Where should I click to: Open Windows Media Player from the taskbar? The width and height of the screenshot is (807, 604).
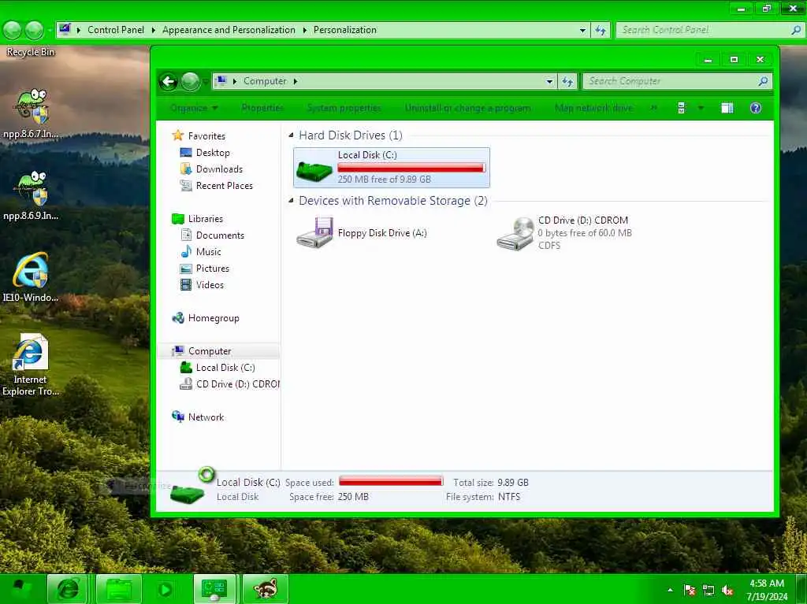(165, 588)
